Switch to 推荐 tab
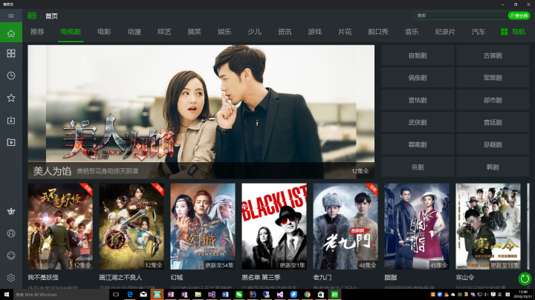 coord(37,32)
